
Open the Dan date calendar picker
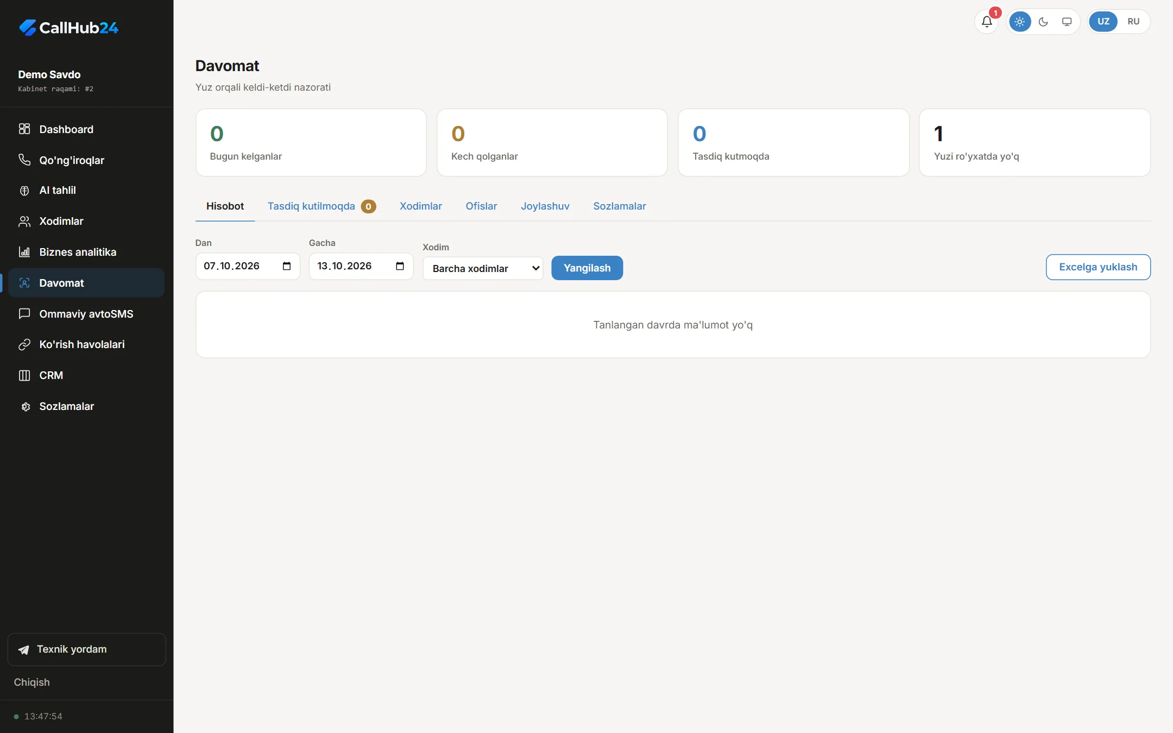click(x=287, y=266)
